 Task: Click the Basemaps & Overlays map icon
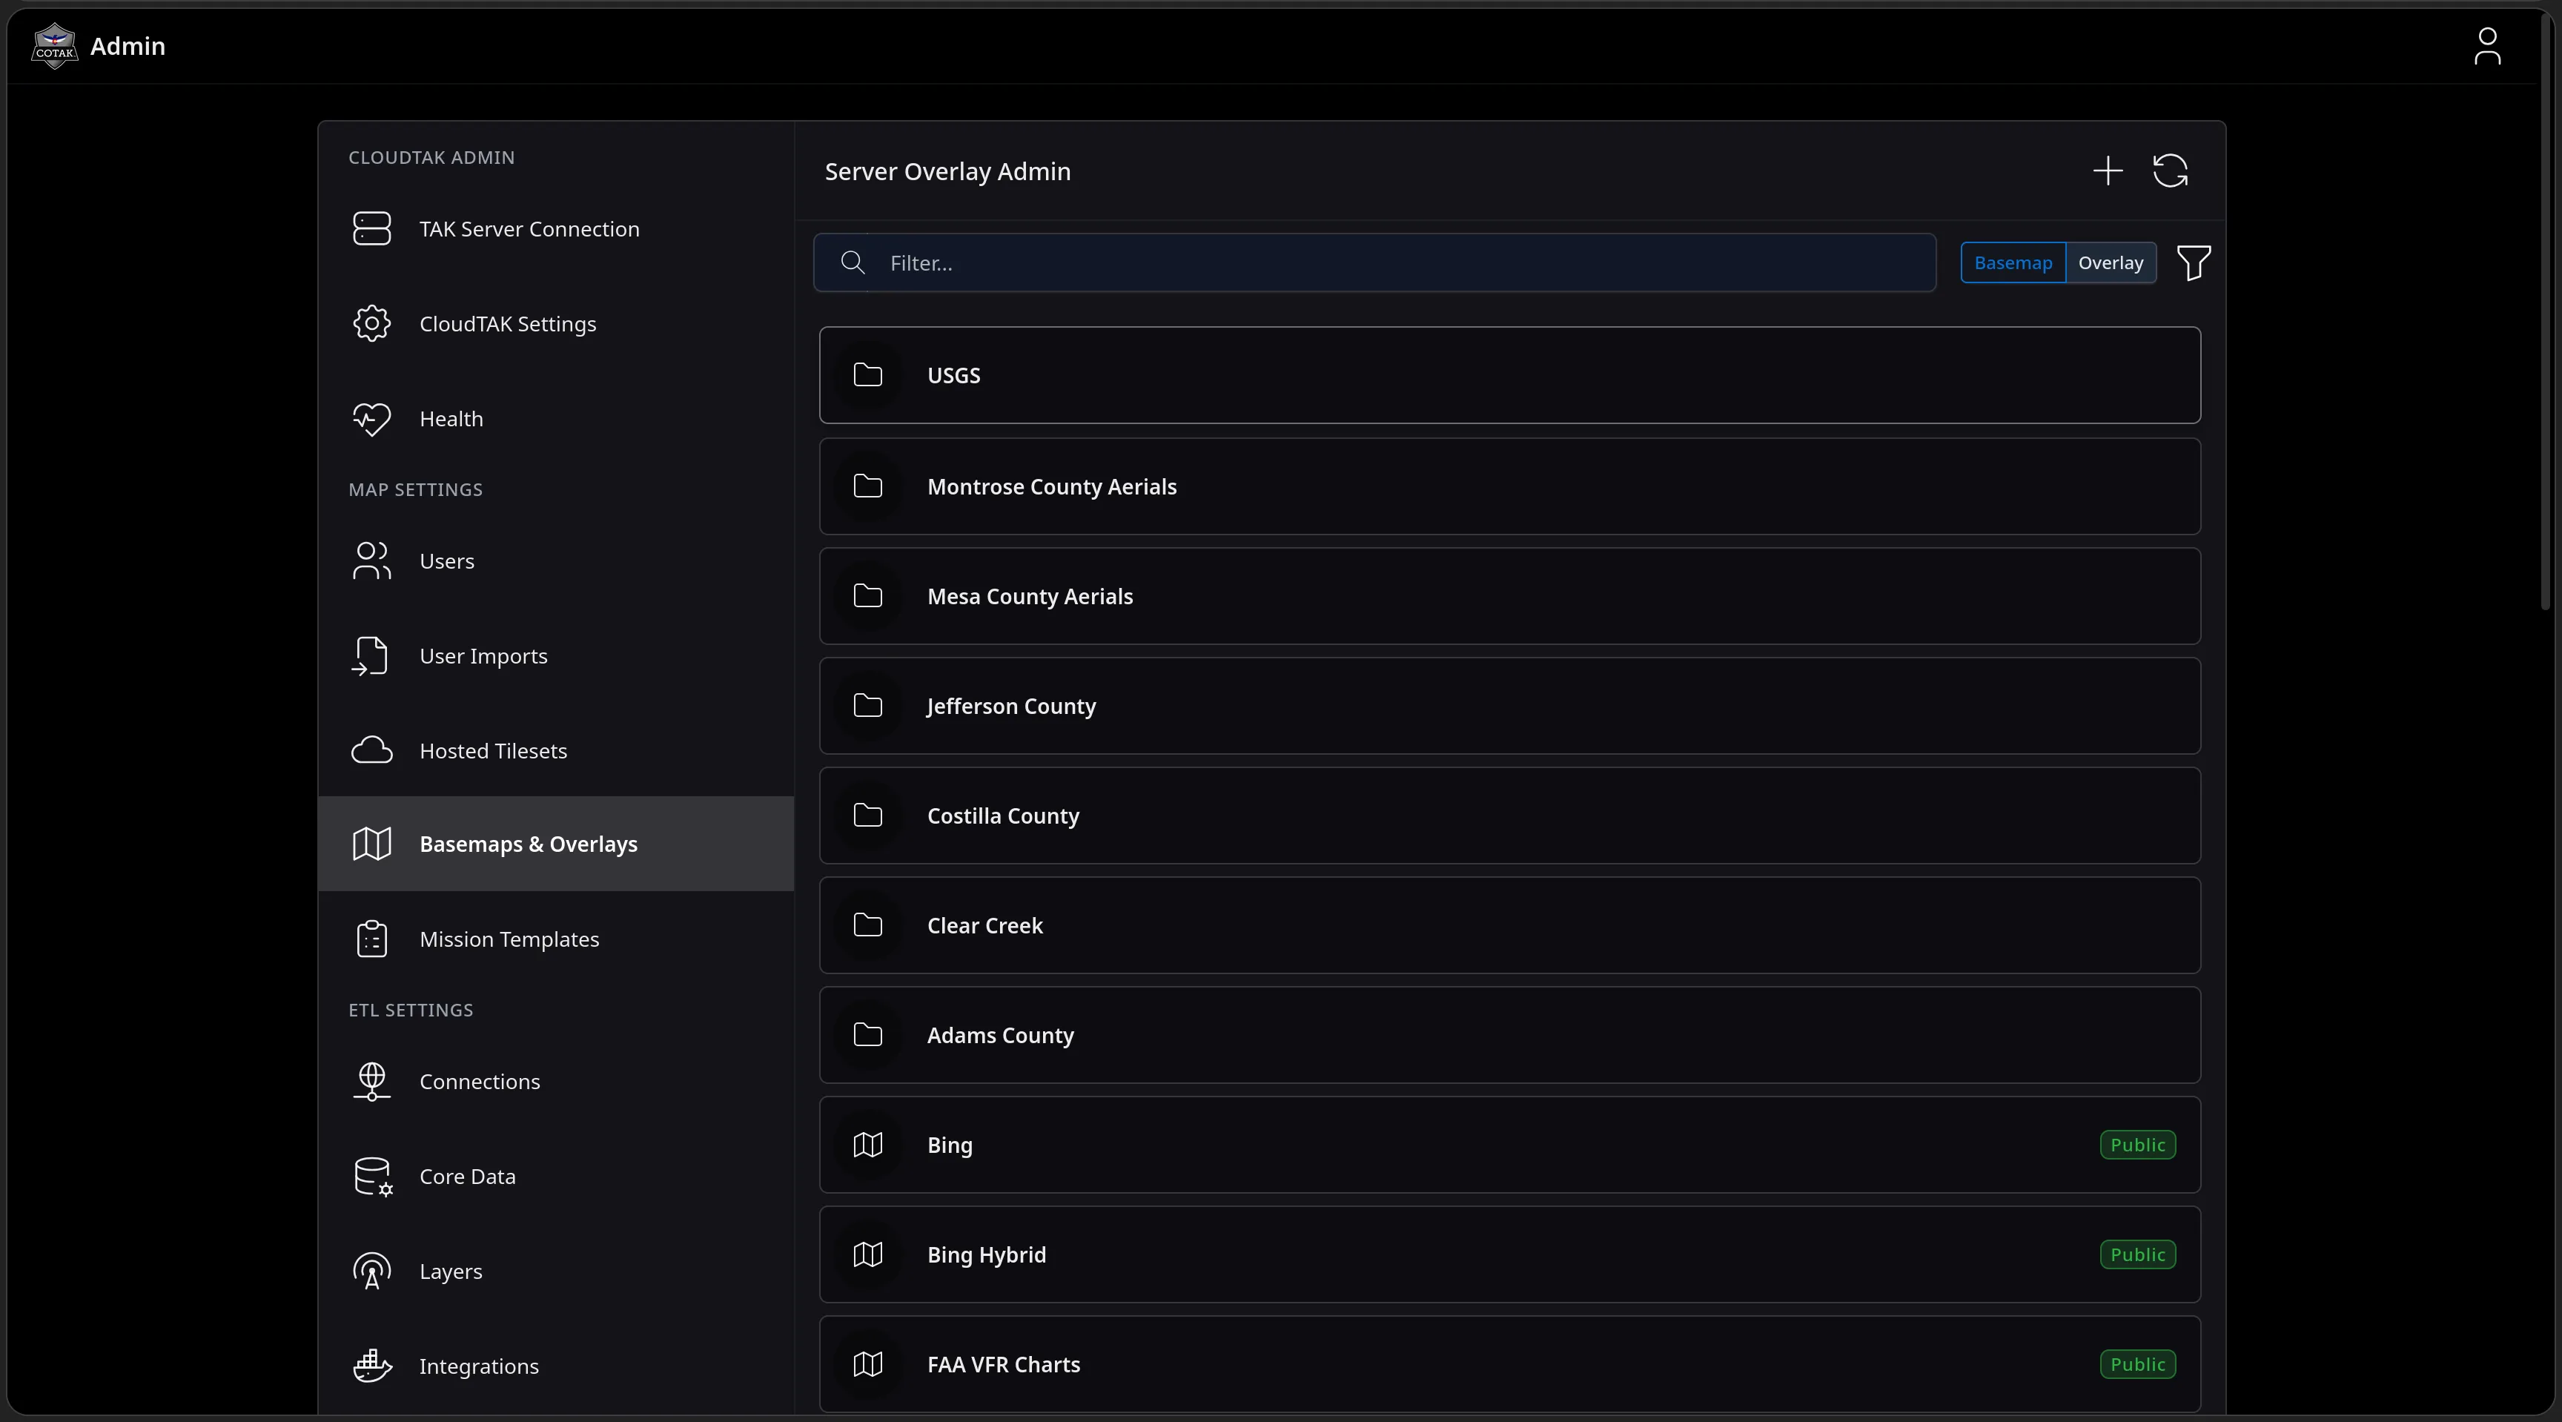point(372,843)
